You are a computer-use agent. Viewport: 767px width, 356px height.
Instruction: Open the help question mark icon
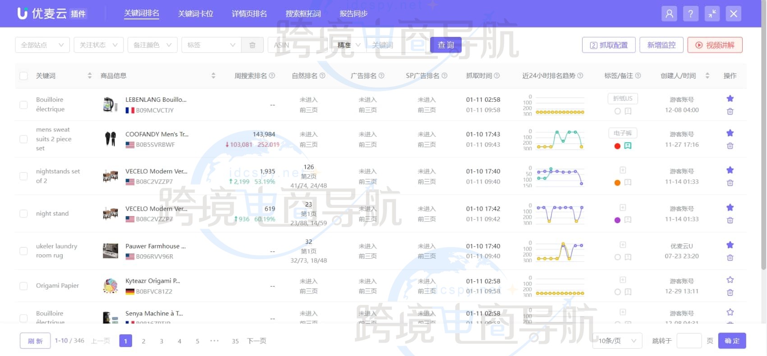click(690, 14)
